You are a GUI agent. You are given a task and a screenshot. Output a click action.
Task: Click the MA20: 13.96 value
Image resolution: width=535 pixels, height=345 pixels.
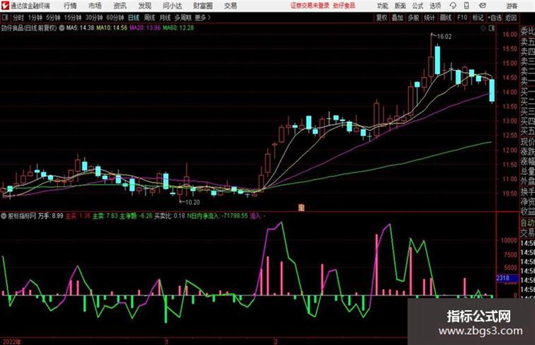point(145,28)
